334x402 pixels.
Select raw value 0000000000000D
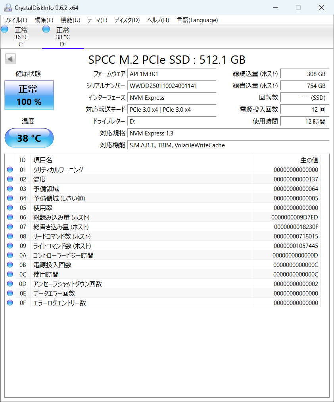pos(295,255)
